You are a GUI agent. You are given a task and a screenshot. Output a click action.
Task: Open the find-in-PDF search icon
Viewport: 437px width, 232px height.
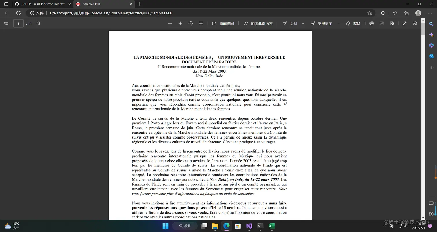(x=38, y=23)
